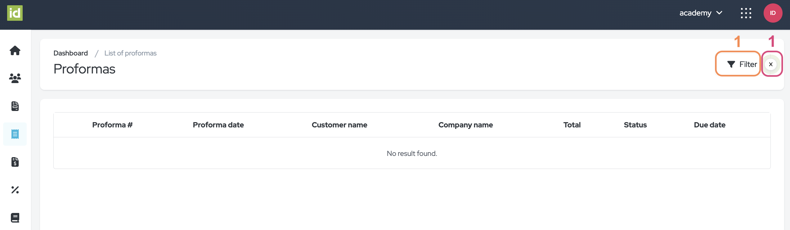Viewport: 790px width, 230px height.
Task: Go to Dashboard via breadcrumb link
Action: pos(70,53)
